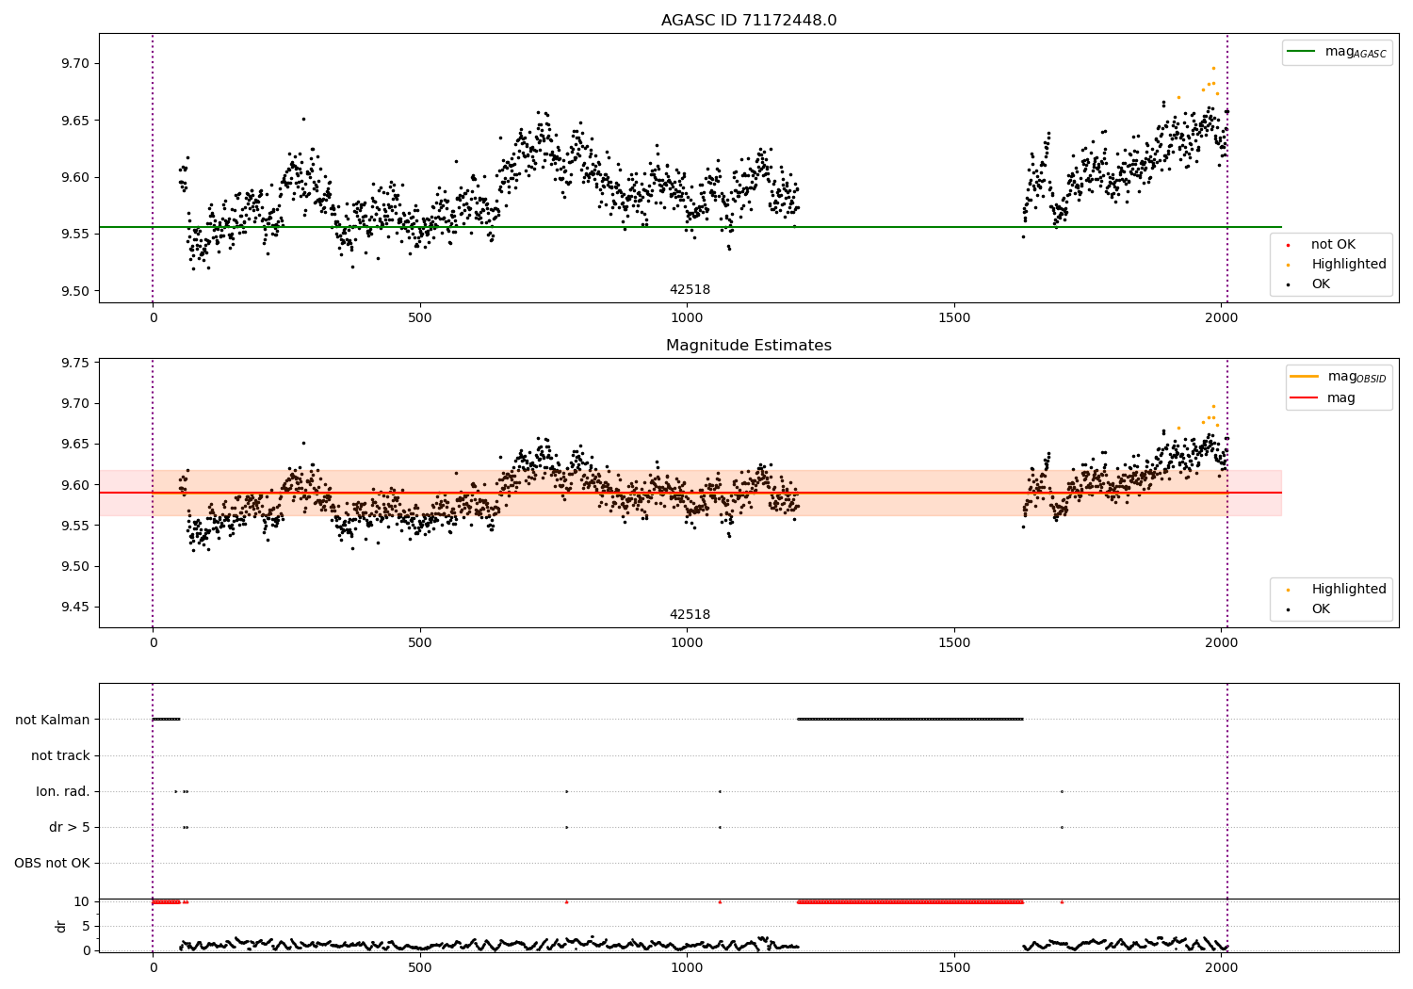Click the red line sample beside the mag legend entry
The image size is (1413, 989).
[x=1304, y=397]
